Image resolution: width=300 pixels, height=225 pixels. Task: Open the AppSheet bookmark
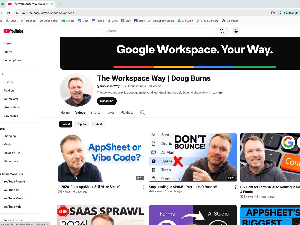28,21
